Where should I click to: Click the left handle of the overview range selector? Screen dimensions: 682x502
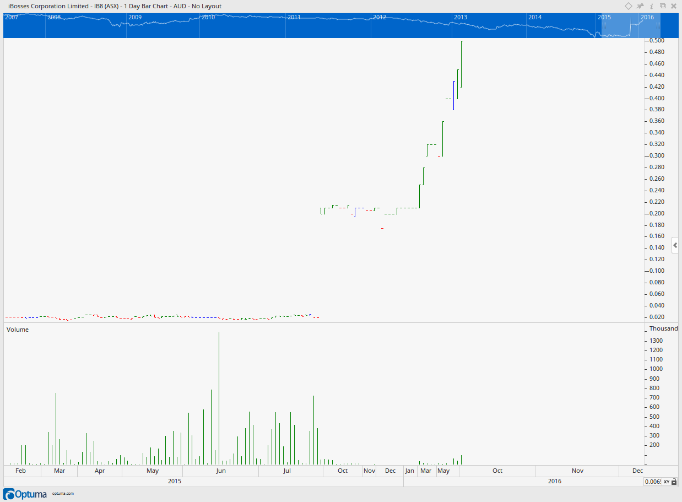[604, 25]
